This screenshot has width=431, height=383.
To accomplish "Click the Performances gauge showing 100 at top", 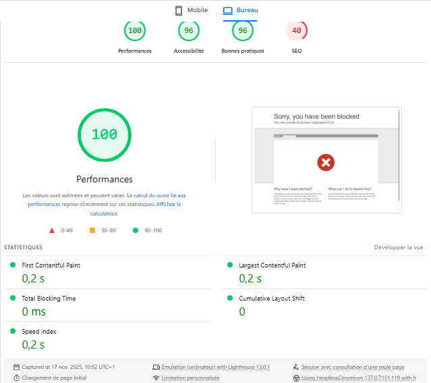I will click(x=135, y=30).
